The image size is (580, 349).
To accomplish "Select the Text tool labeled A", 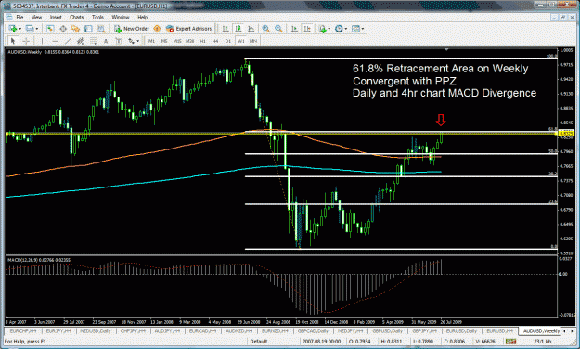I will pyautogui.click(x=106, y=41).
